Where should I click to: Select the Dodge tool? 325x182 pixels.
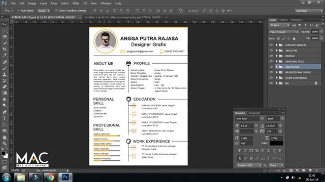click(5, 106)
